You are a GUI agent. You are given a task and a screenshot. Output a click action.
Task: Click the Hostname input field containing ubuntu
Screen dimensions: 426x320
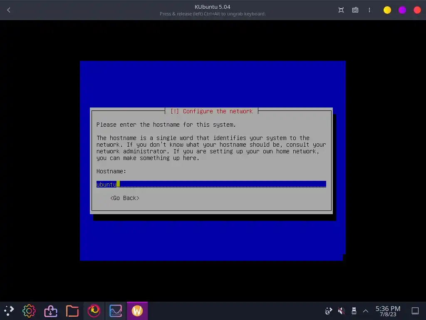point(211,184)
